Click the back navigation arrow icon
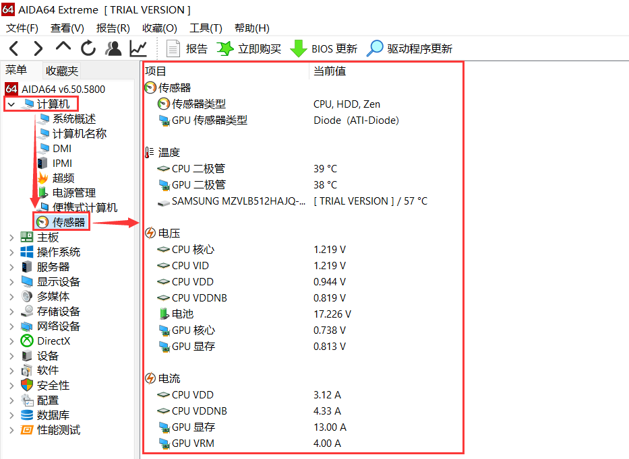The width and height of the screenshot is (629, 459). 13,48
